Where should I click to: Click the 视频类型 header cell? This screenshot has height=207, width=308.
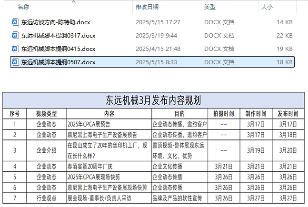(x=47, y=114)
